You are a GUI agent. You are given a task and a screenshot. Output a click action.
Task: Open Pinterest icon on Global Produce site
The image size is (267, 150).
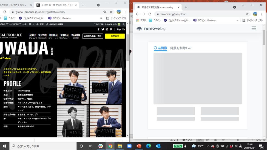tap(111, 29)
